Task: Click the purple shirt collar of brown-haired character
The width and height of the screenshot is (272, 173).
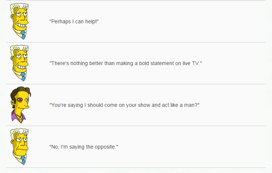Action: pos(18,117)
